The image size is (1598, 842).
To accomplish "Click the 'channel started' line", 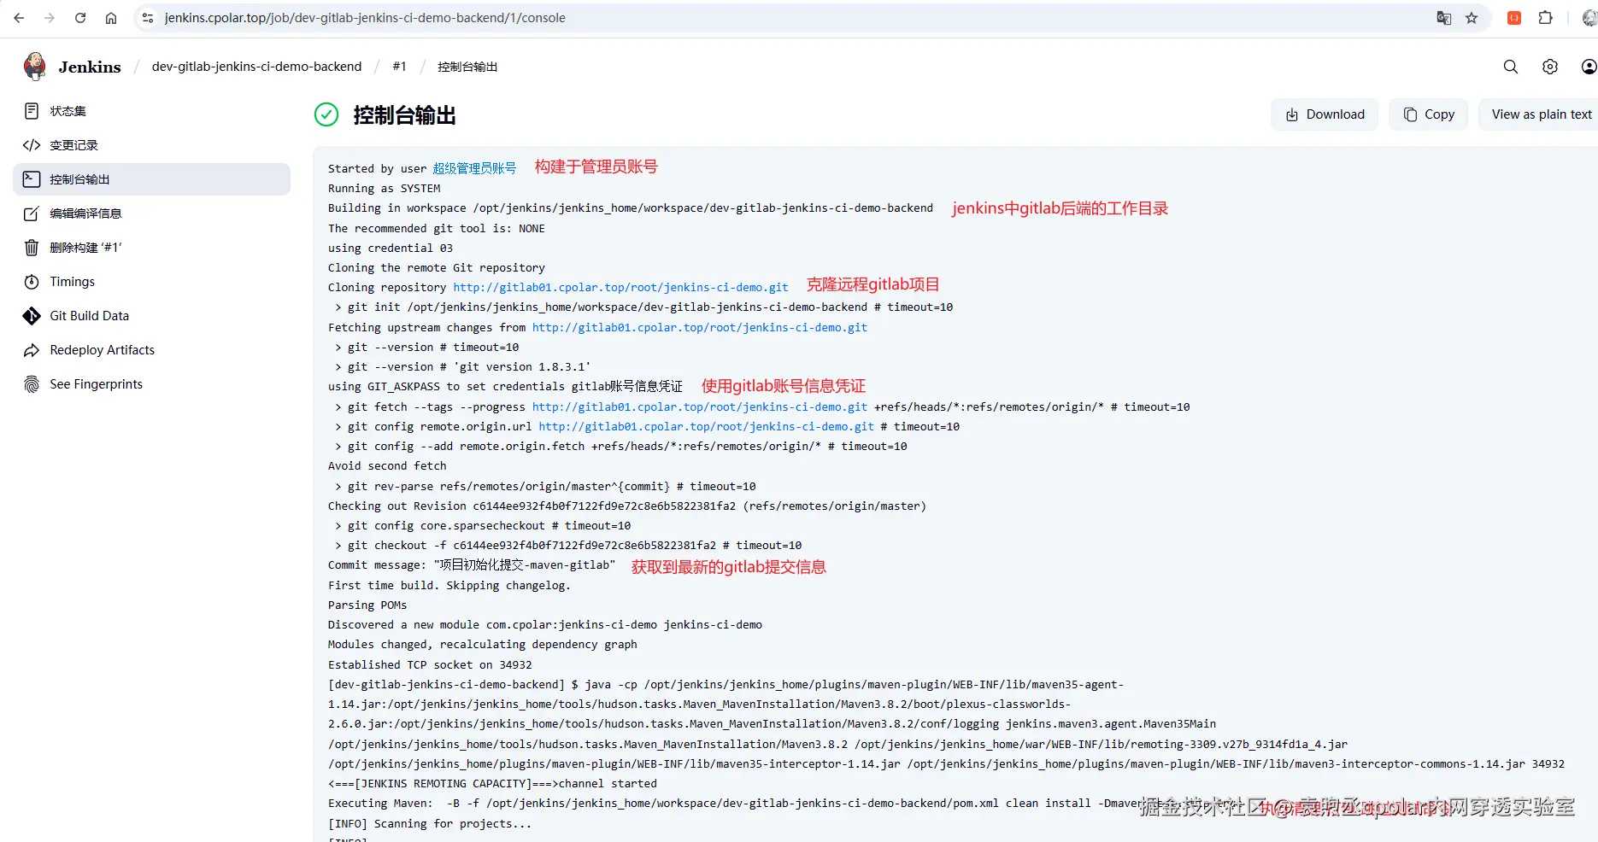I will pos(493,784).
